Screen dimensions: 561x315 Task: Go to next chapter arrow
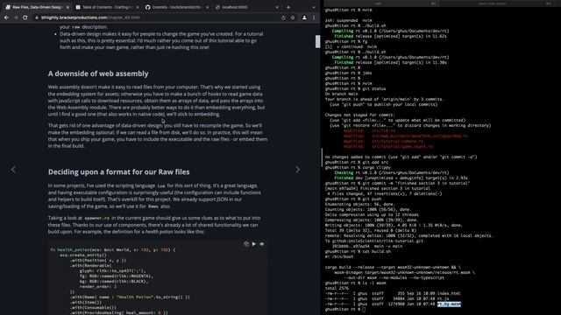pyautogui.click(x=297, y=170)
